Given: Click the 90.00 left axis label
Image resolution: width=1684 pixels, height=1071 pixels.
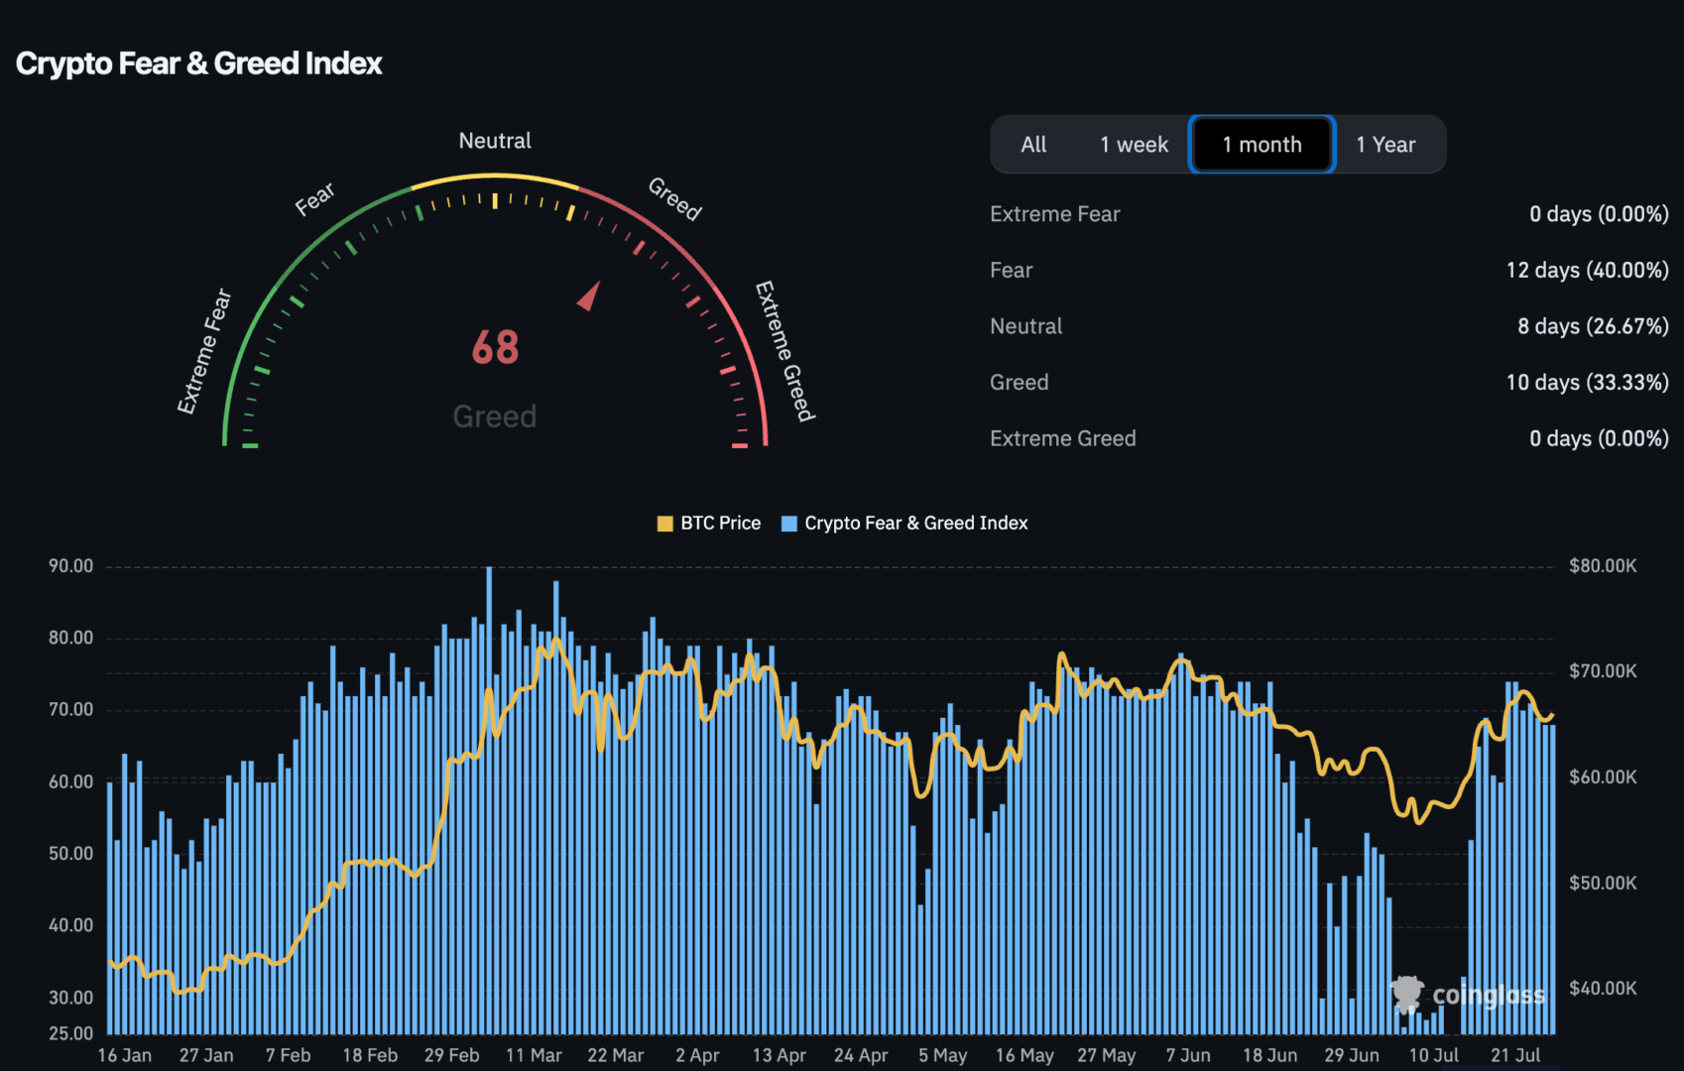Looking at the screenshot, I should 71,566.
